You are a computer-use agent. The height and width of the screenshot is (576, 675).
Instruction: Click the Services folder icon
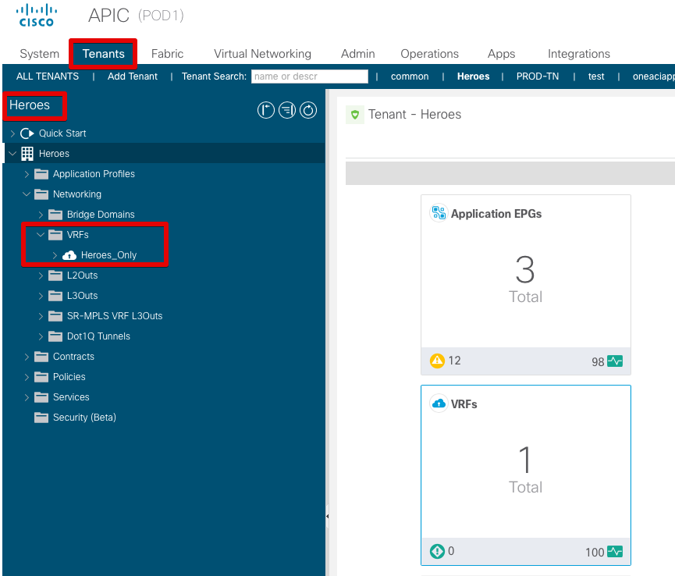click(41, 397)
